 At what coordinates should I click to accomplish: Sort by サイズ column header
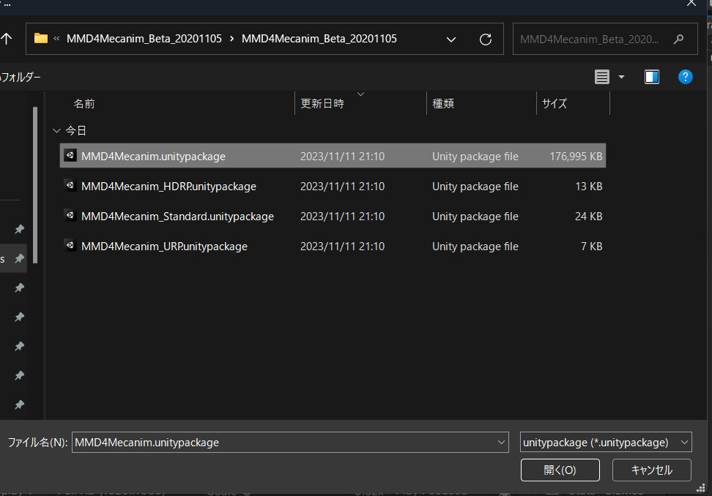click(x=555, y=104)
